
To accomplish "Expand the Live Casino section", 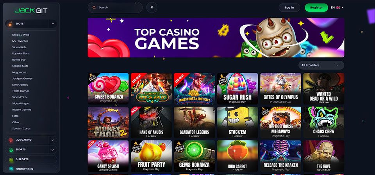I will point(53,140).
